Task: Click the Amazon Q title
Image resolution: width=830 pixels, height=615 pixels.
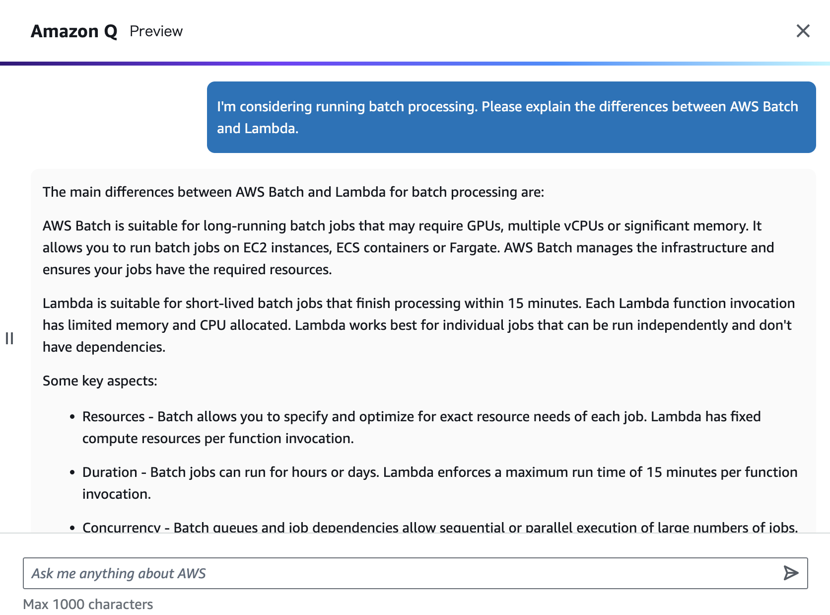Action: [73, 31]
